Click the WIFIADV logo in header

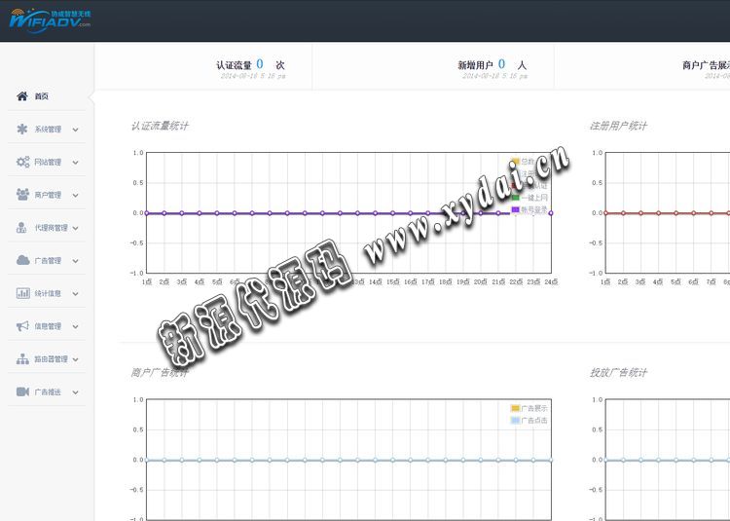pyautogui.click(x=51, y=21)
